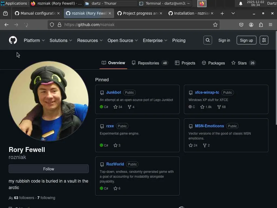Click the forks icon on MSN-Emoticons card
The height and width of the screenshot is (208, 277).
tap(205, 145)
